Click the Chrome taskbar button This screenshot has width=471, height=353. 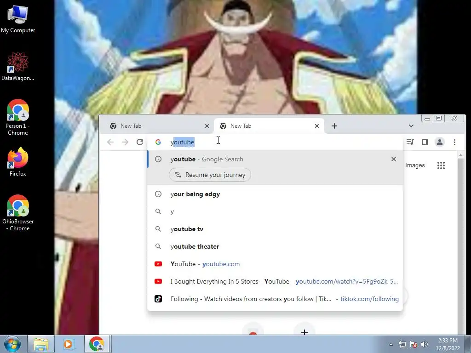[97, 344]
